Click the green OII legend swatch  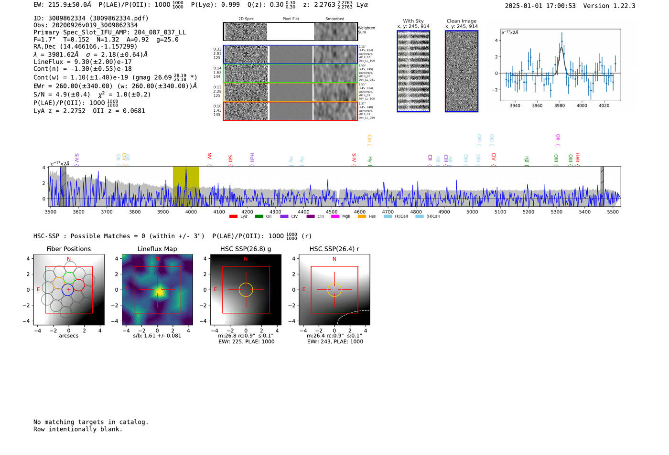[259, 216]
